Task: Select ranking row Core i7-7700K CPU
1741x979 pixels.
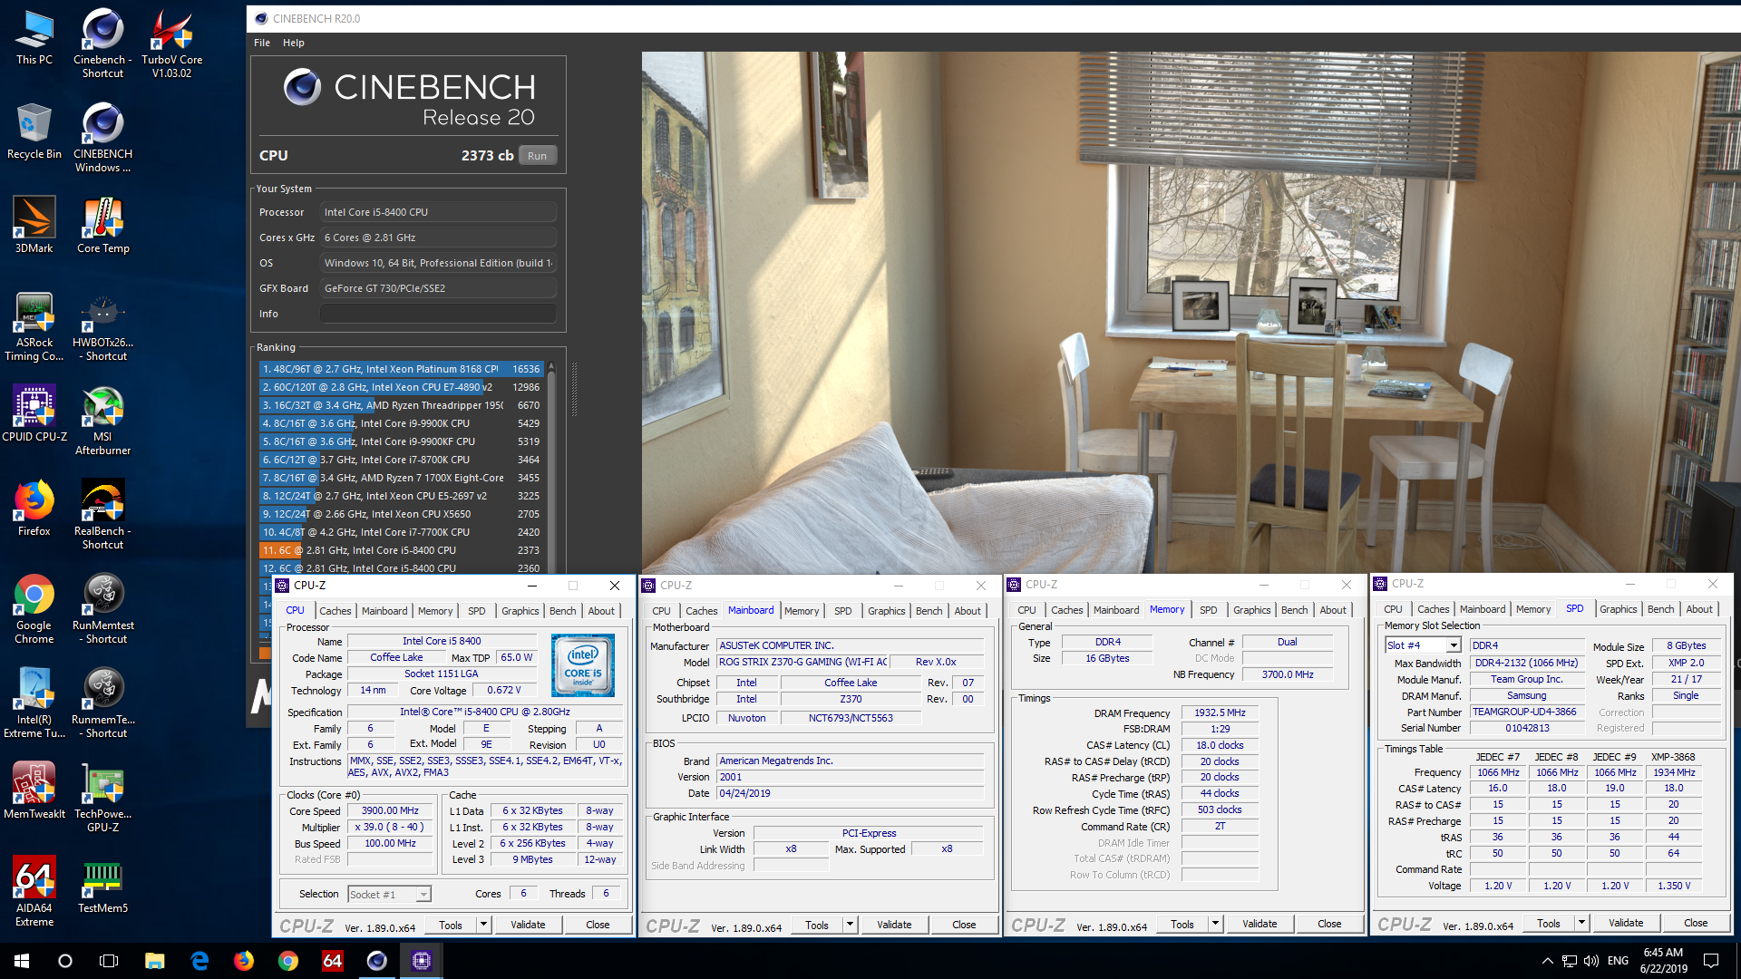Action: [401, 532]
